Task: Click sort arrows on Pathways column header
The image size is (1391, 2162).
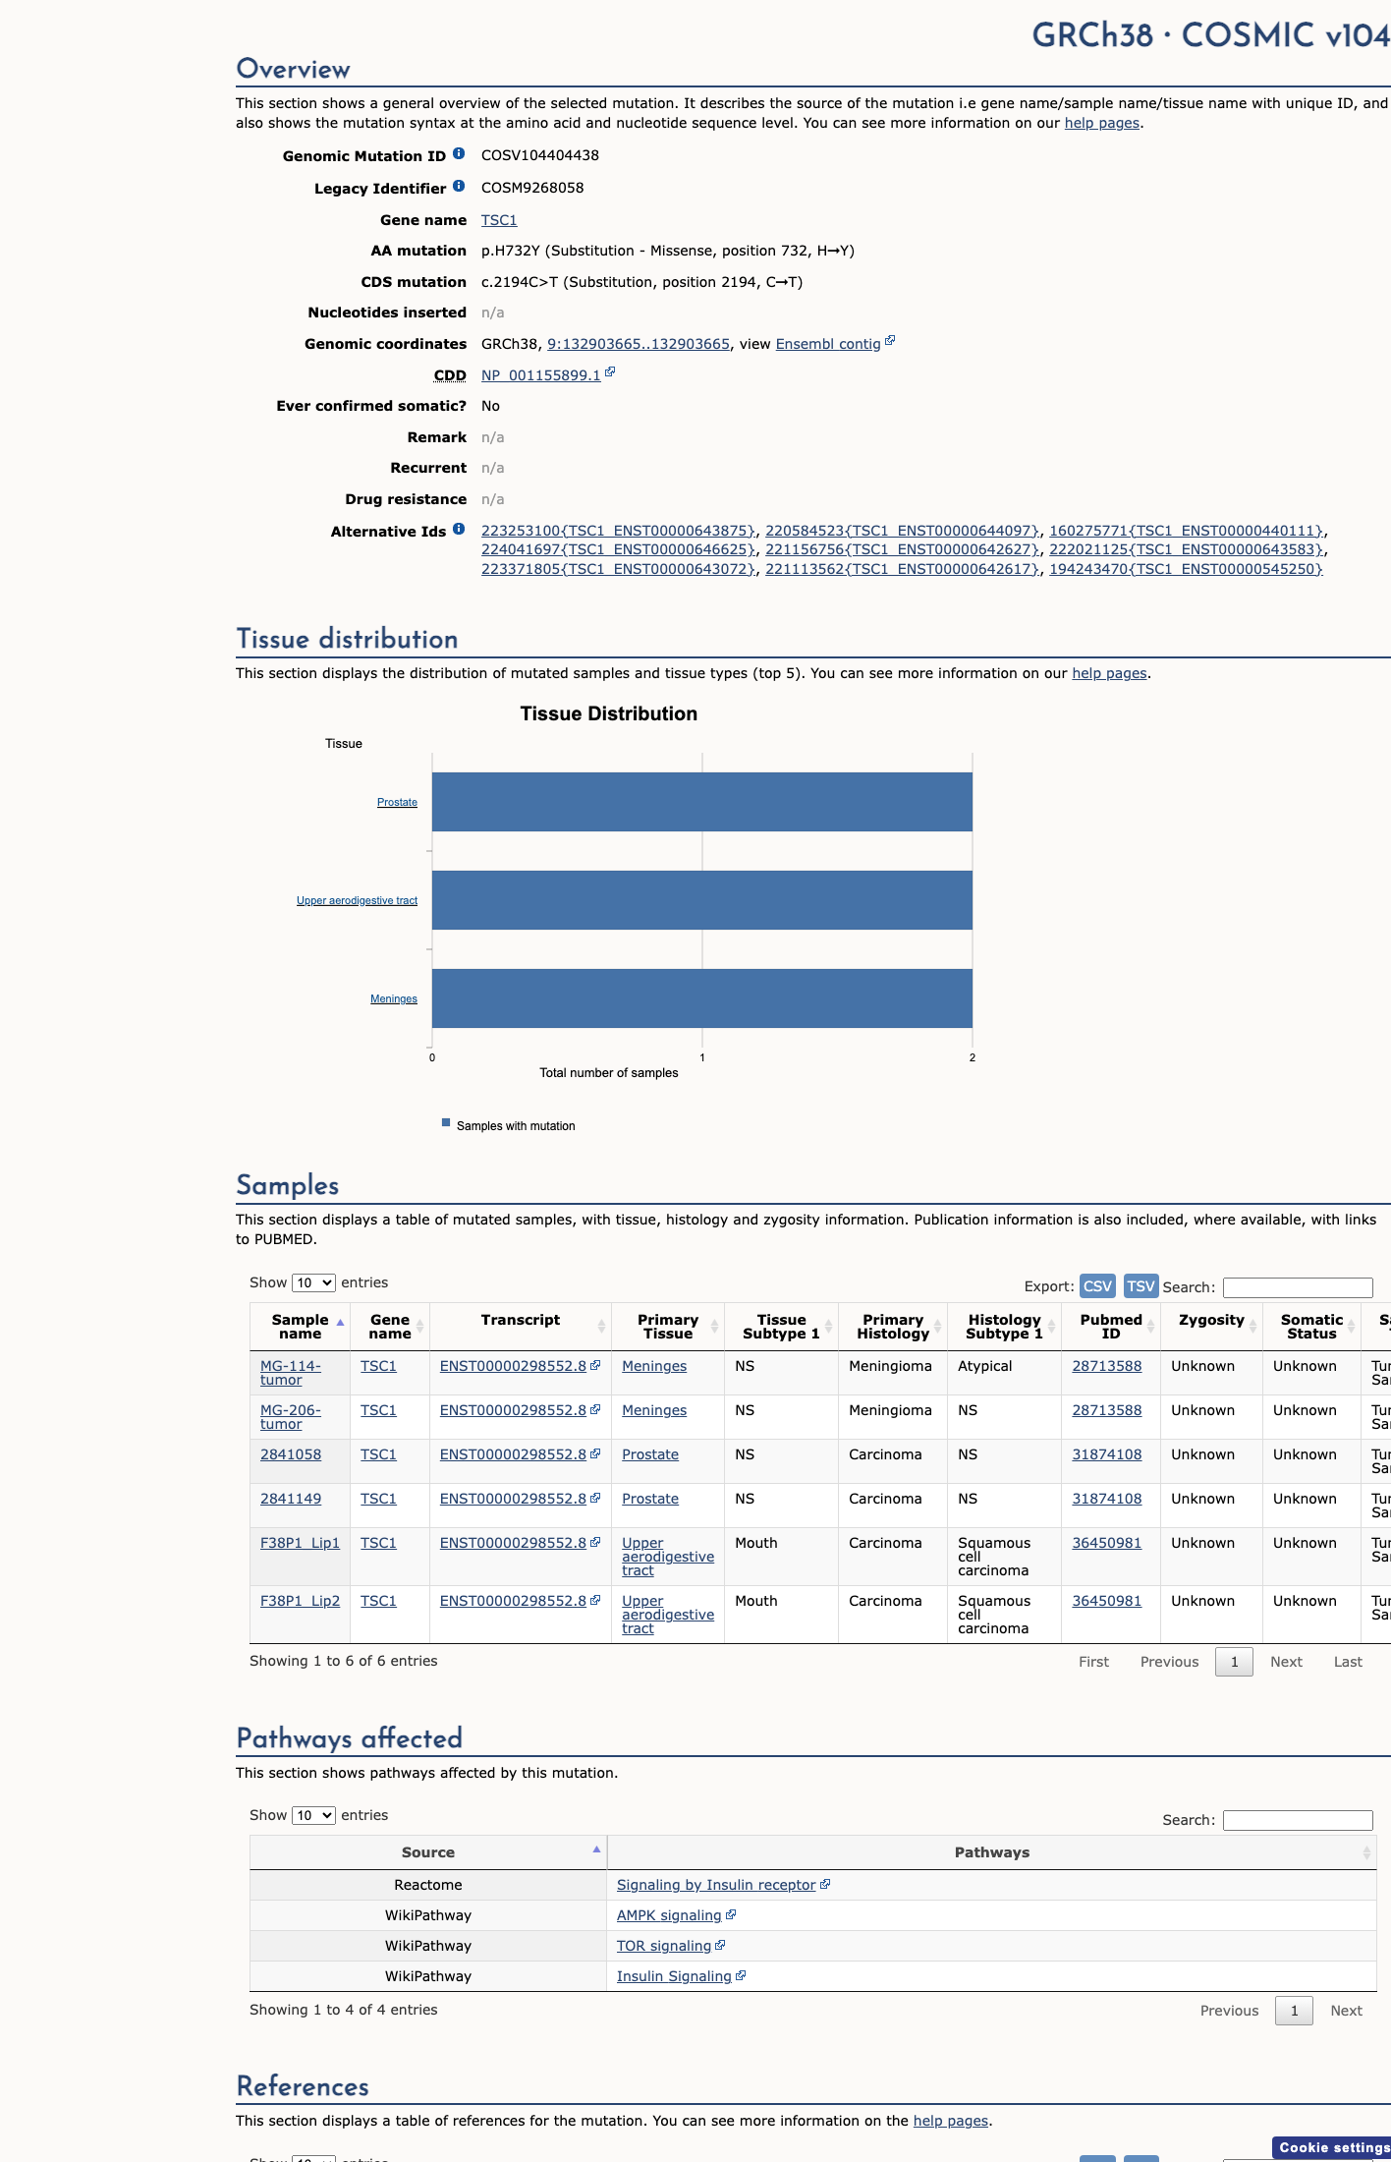Action: coord(1366,1853)
